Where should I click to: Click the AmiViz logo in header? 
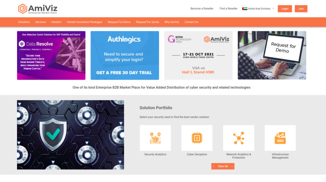[x=38, y=9]
